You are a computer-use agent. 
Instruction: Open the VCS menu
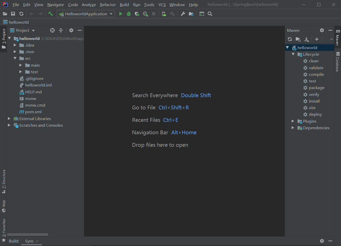[x=162, y=5]
